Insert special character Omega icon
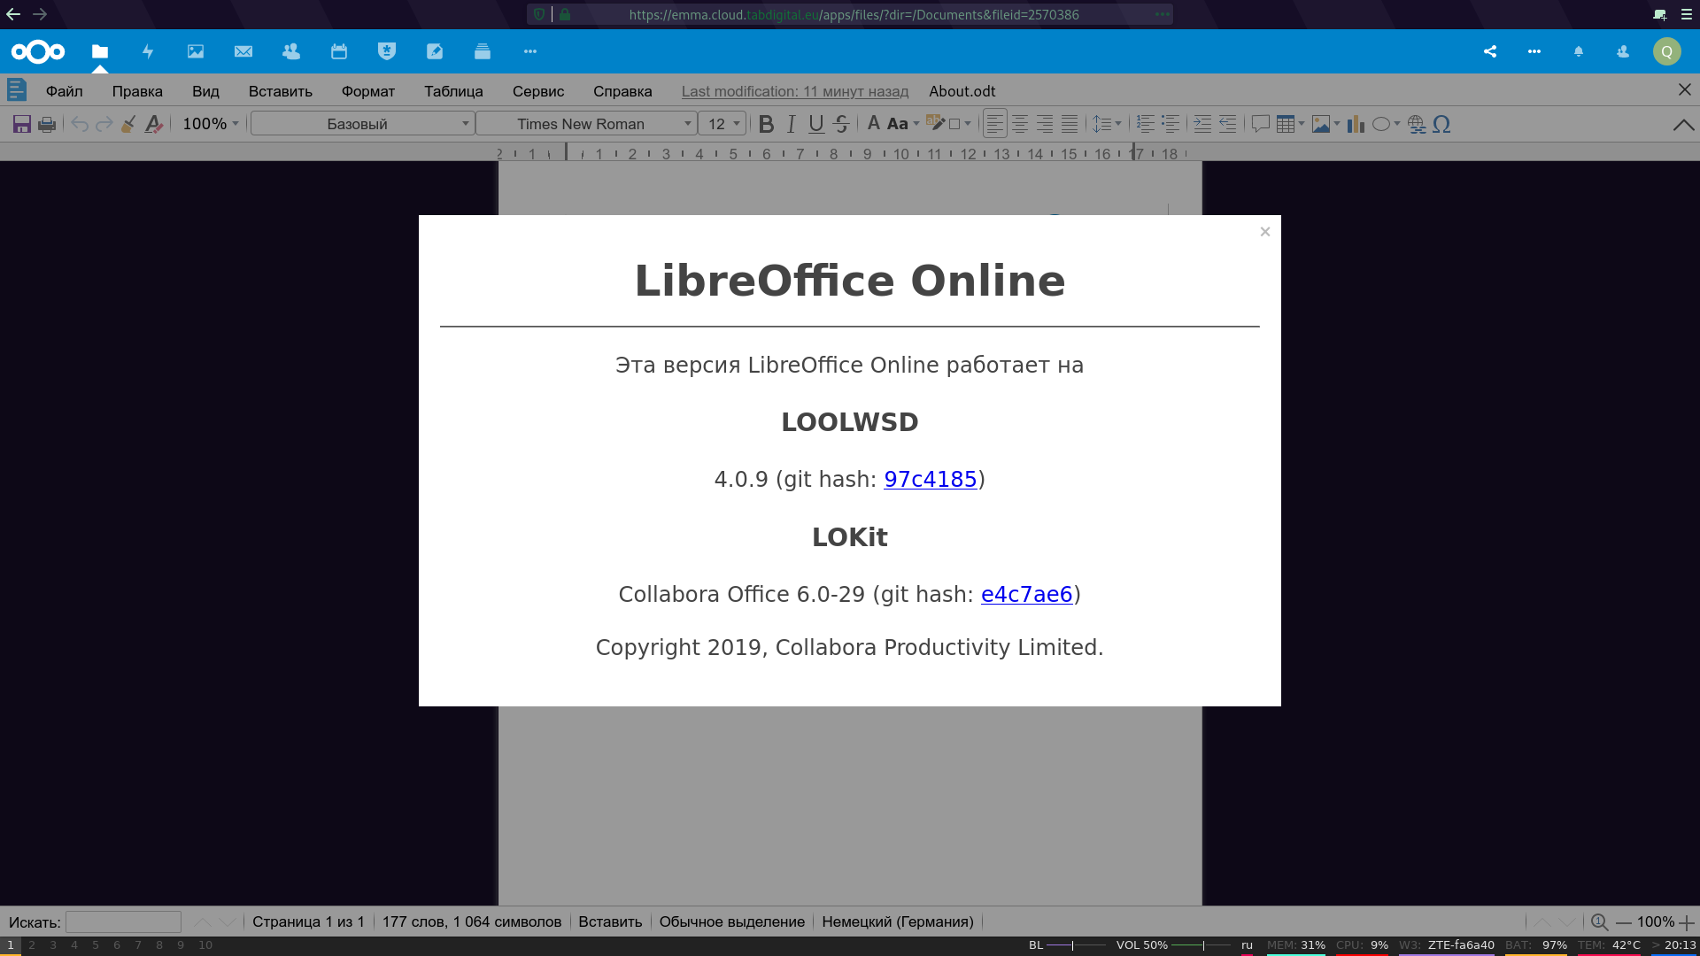Image resolution: width=1700 pixels, height=956 pixels. [x=1441, y=124]
